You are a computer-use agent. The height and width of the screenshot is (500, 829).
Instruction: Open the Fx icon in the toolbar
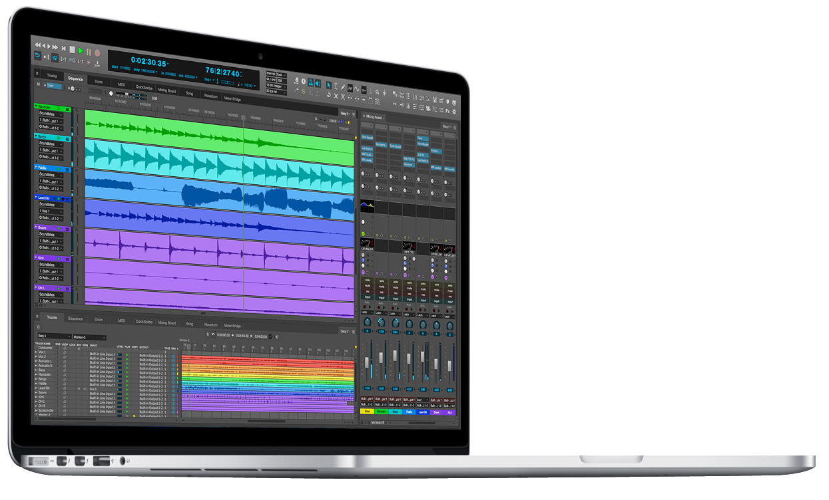pyautogui.click(x=447, y=111)
